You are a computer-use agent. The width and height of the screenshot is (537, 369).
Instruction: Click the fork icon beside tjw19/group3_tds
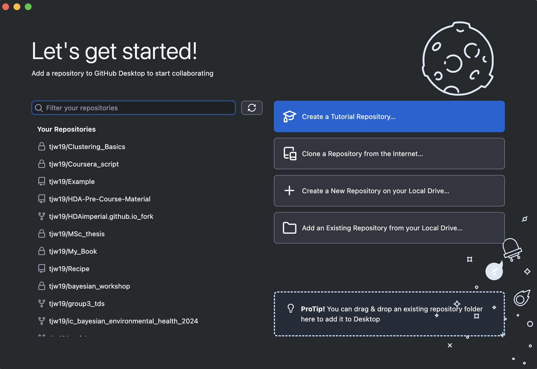42,303
